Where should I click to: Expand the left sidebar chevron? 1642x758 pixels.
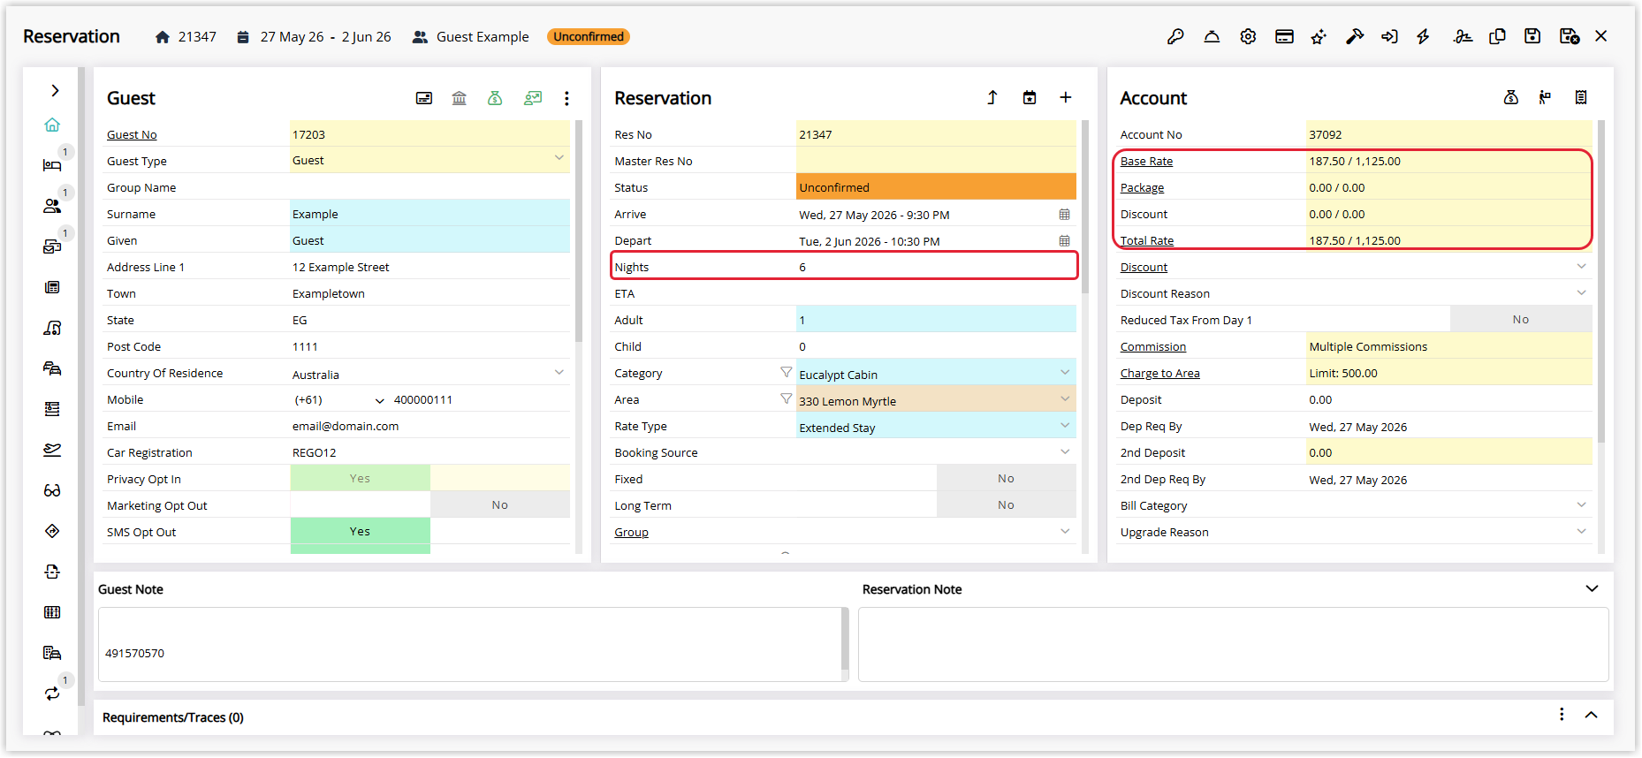pyautogui.click(x=55, y=90)
